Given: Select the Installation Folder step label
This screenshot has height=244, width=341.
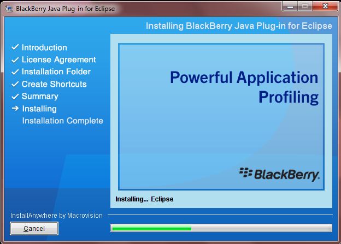Looking at the screenshot, I should click(x=56, y=72).
